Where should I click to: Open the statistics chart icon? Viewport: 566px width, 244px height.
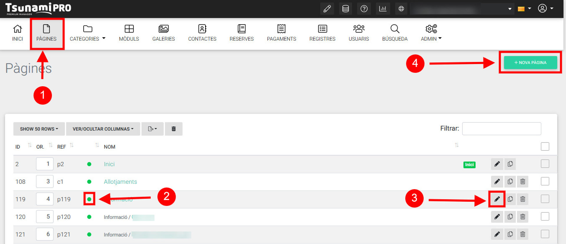(383, 9)
